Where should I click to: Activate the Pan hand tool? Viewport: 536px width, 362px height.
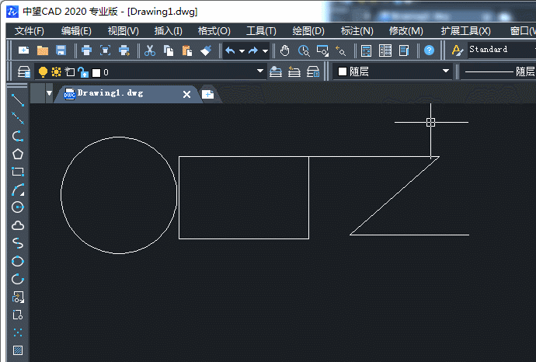(285, 50)
